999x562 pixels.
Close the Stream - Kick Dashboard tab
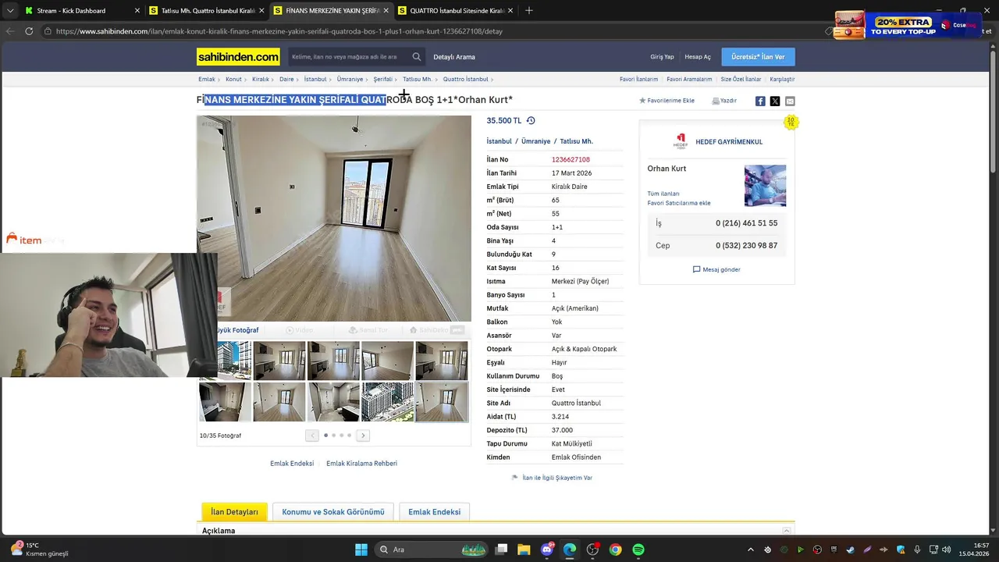(137, 11)
